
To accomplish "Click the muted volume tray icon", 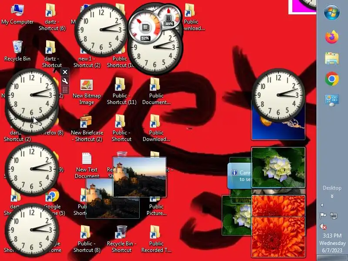I will point(323,227).
